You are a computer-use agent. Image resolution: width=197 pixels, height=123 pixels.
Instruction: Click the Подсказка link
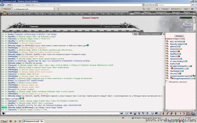tap(187, 27)
